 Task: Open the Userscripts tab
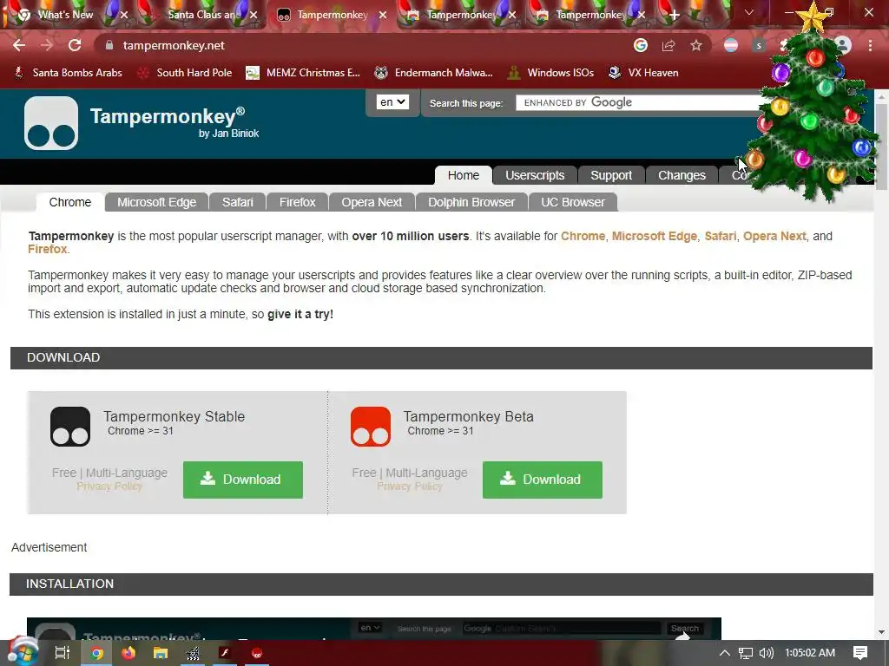(x=535, y=175)
